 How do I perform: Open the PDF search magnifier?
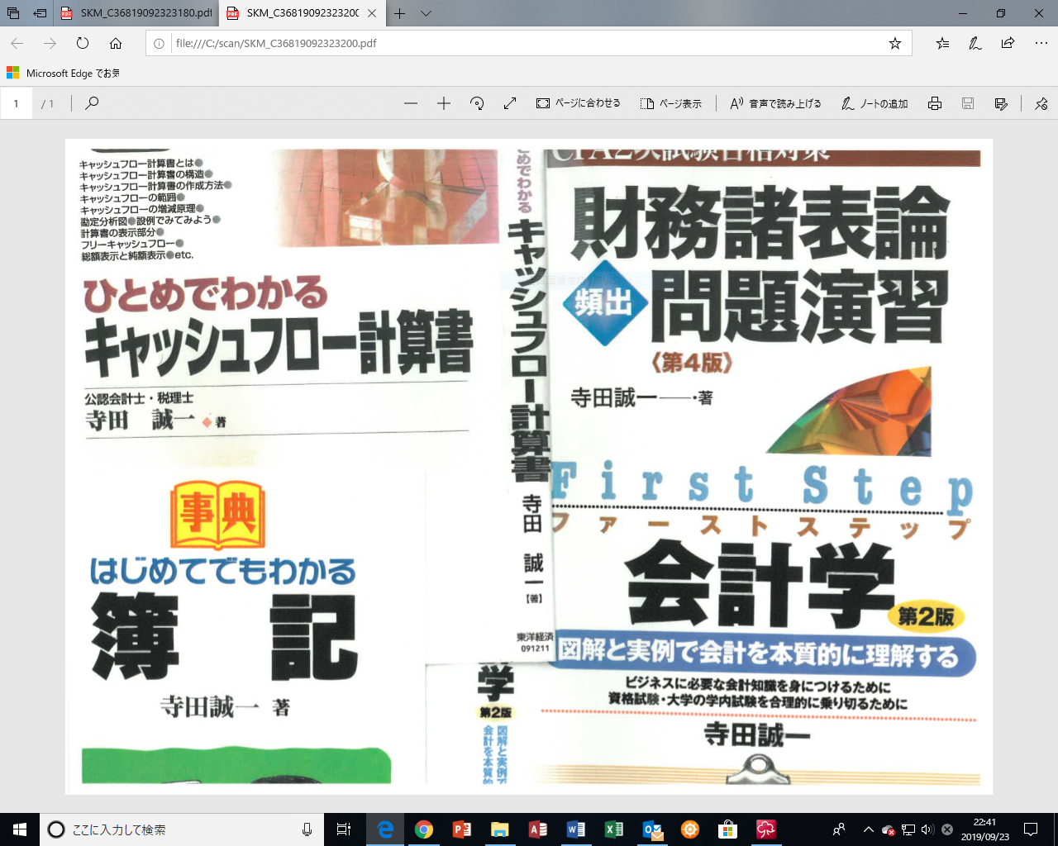(91, 102)
